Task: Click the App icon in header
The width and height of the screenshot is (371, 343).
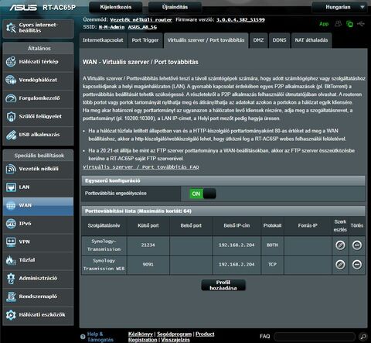Action: [324, 24]
